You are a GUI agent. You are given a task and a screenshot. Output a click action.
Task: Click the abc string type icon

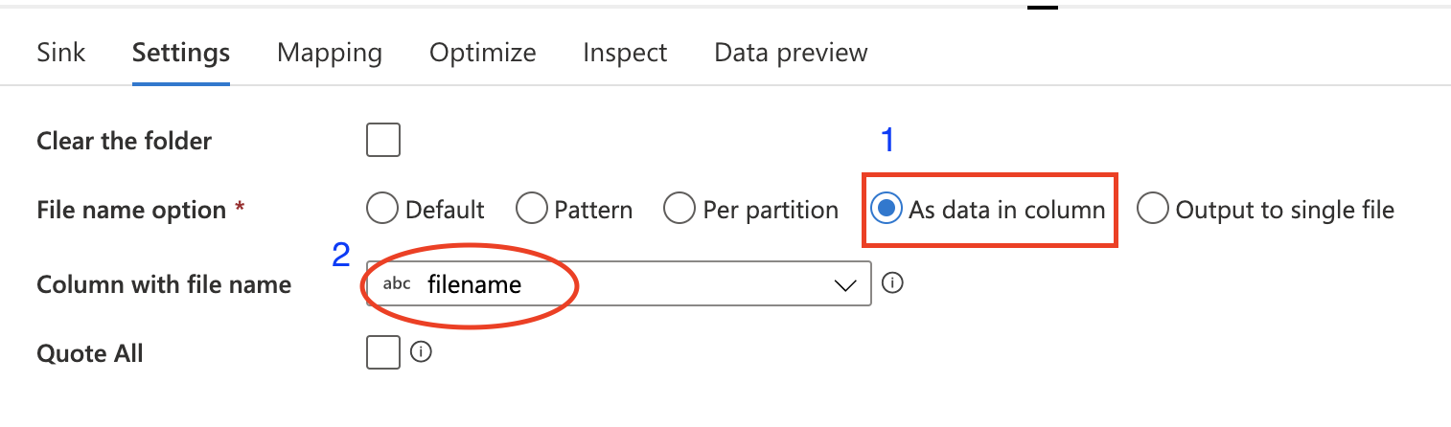[397, 284]
